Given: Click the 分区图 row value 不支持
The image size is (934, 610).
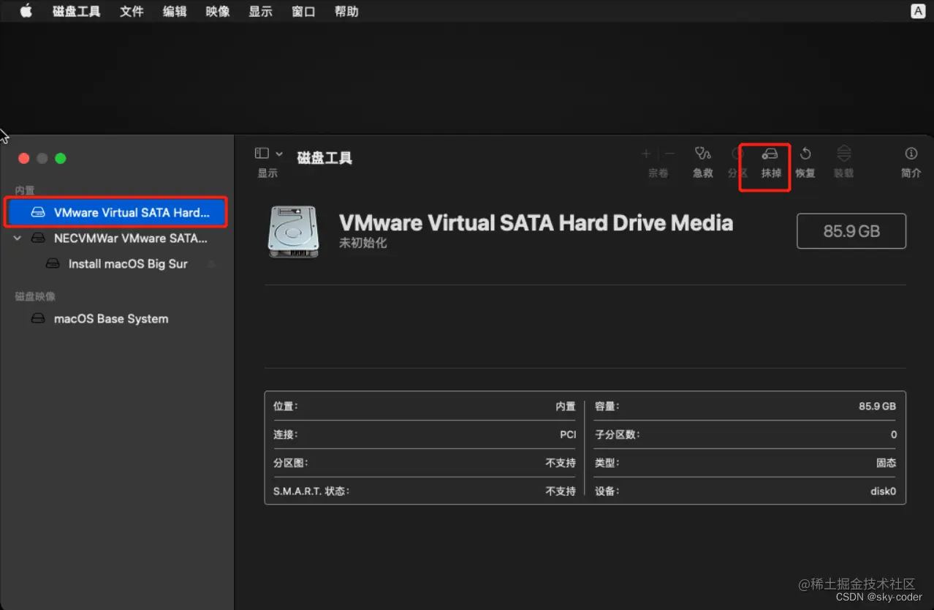Looking at the screenshot, I should coord(561,463).
